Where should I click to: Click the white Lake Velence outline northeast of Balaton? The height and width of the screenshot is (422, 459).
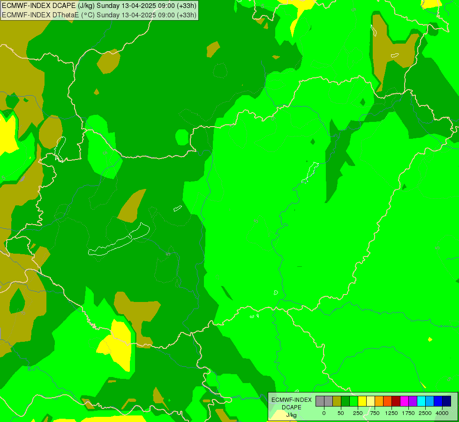(x=178, y=209)
